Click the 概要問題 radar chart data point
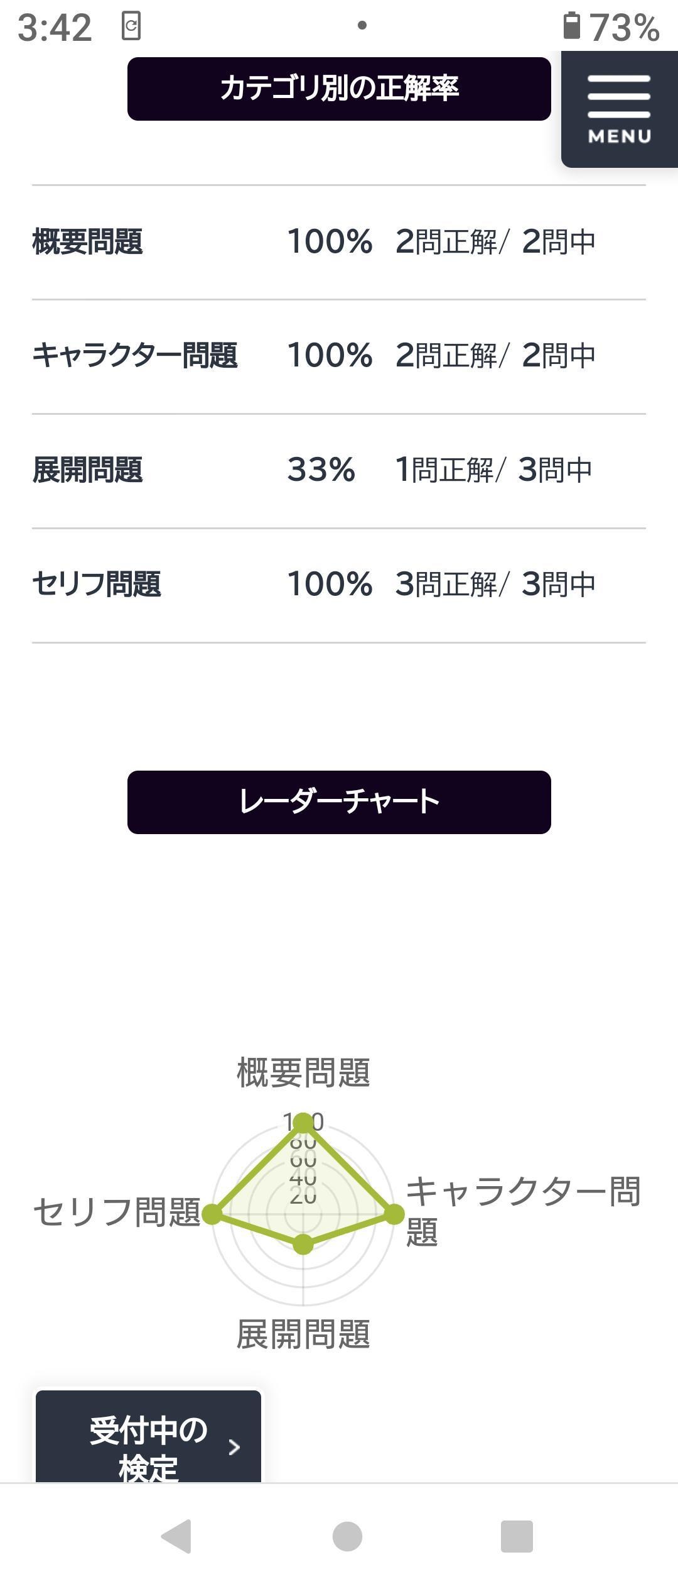 (x=303, y=1123)
